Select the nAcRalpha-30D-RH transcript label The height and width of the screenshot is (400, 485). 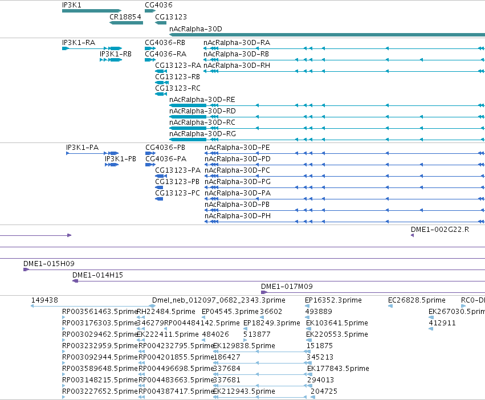(x=237, y=66)
